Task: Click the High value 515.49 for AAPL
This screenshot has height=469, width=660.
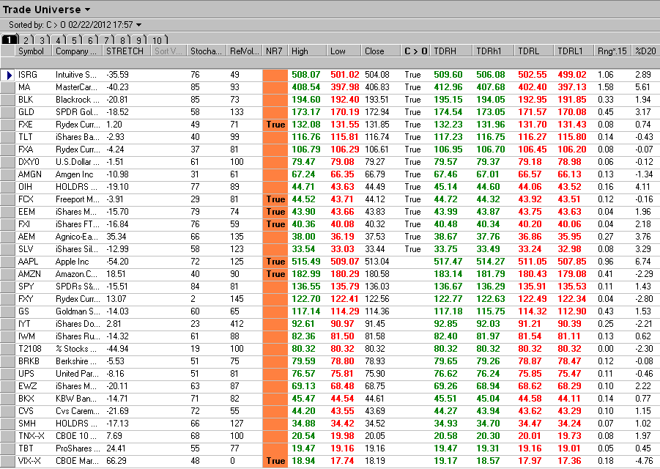Action: 306,262
